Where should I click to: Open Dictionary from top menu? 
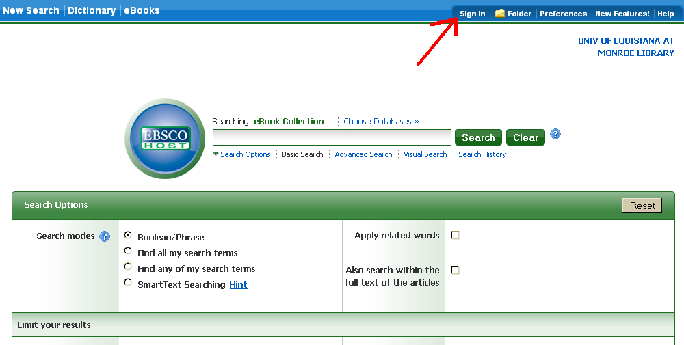pyautogui.click(x=92, y=10)
